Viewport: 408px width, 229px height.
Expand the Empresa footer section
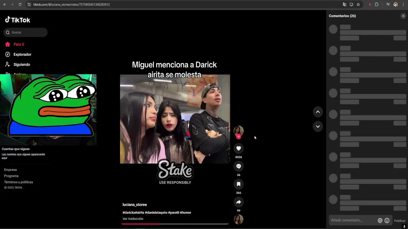tap(11, 170)
